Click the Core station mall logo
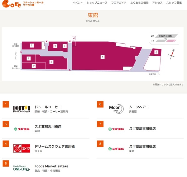The image size is (187, 177). coord(23,4)
